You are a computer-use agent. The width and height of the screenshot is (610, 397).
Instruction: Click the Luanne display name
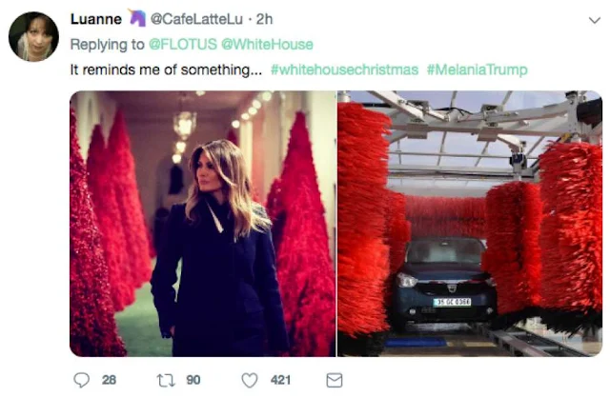click(x=95, y=19)
